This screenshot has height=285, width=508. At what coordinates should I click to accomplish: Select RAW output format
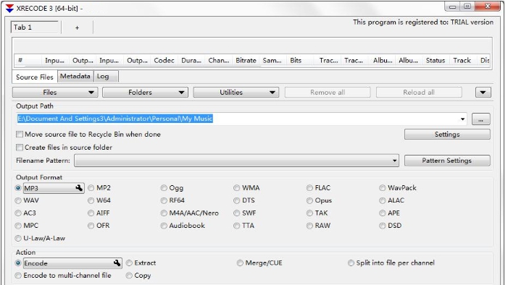coord(309,226)
